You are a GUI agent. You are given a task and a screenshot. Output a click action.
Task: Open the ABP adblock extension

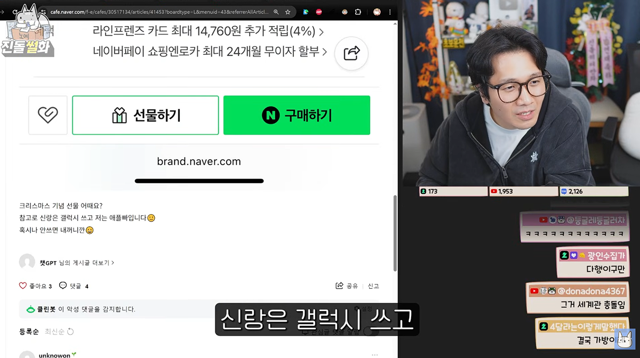[319, 12]
